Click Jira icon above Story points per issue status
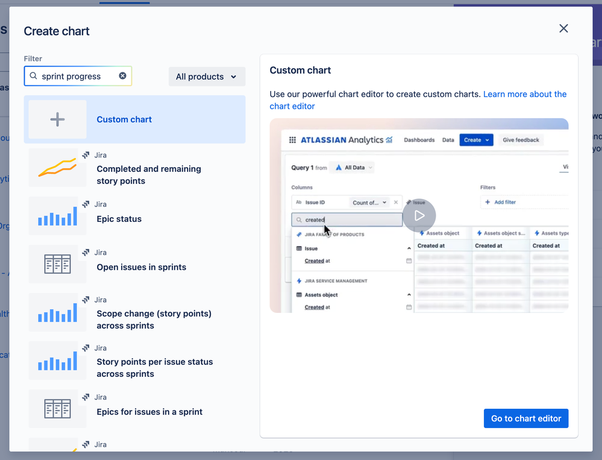The width and height of the screenshot is (602, 460). tap(86, 348)
